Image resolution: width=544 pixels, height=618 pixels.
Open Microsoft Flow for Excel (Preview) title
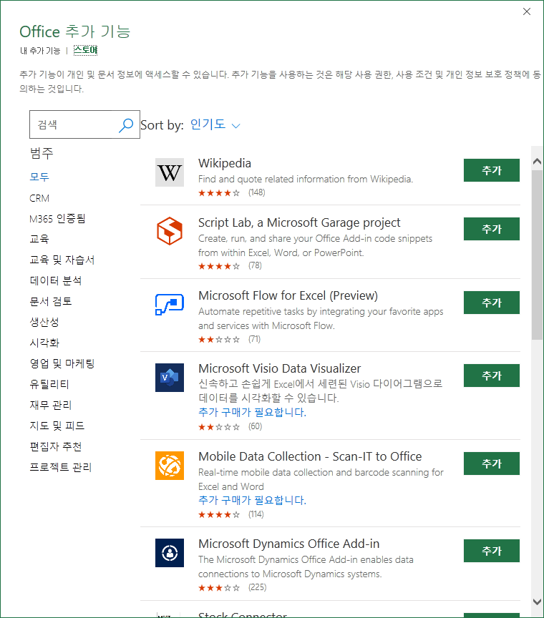pos(288,295)
